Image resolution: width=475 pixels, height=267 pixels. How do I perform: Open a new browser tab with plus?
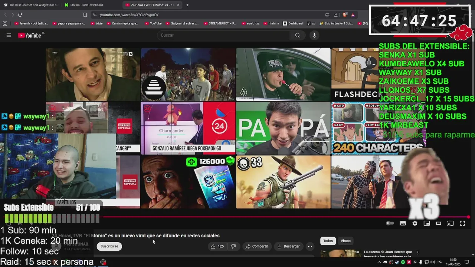coord(187,5)
